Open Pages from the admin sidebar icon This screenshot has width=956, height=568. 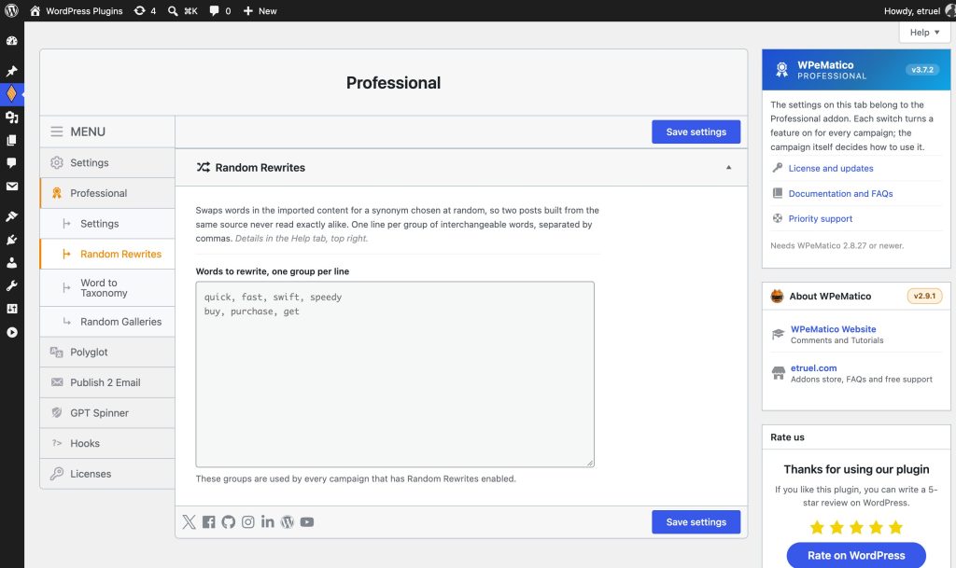(x=11, y=140)
